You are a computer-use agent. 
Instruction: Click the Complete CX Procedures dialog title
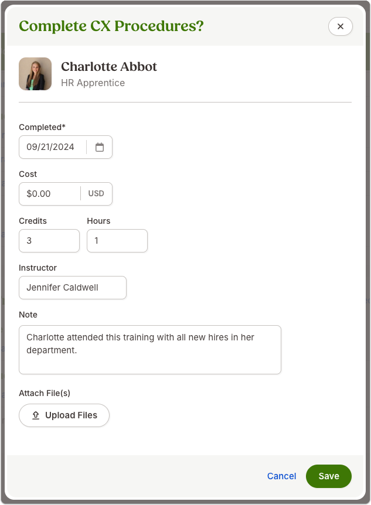(x=111, y=26)
